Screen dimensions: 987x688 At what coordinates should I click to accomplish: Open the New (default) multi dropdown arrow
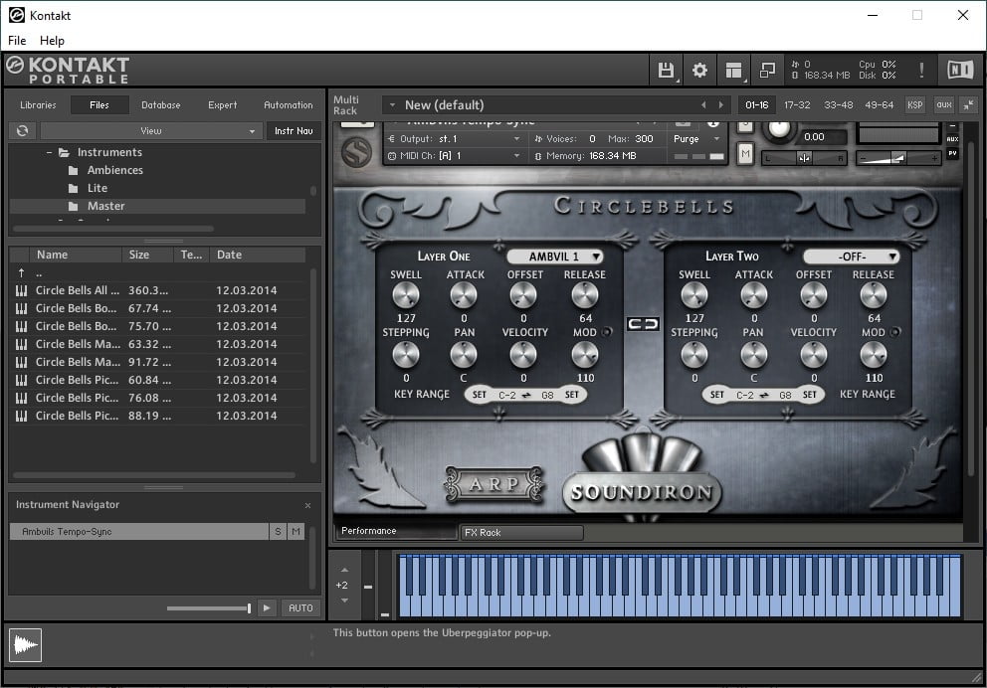392,105
